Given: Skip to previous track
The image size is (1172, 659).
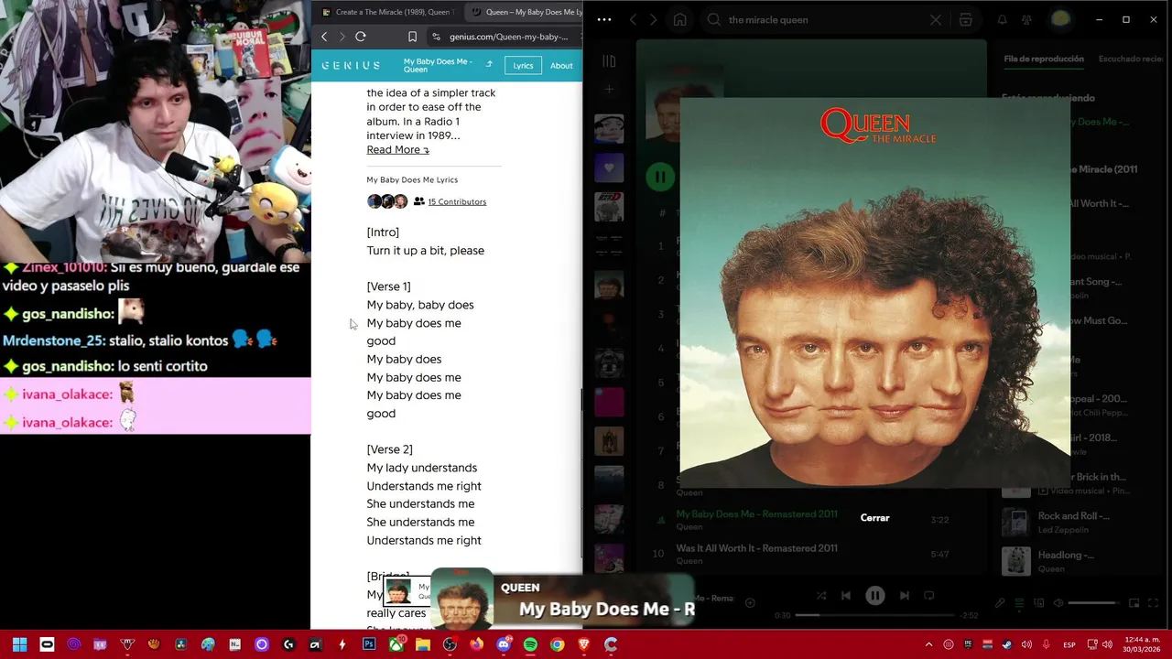Looking at the screenshot, I should 845,596.
